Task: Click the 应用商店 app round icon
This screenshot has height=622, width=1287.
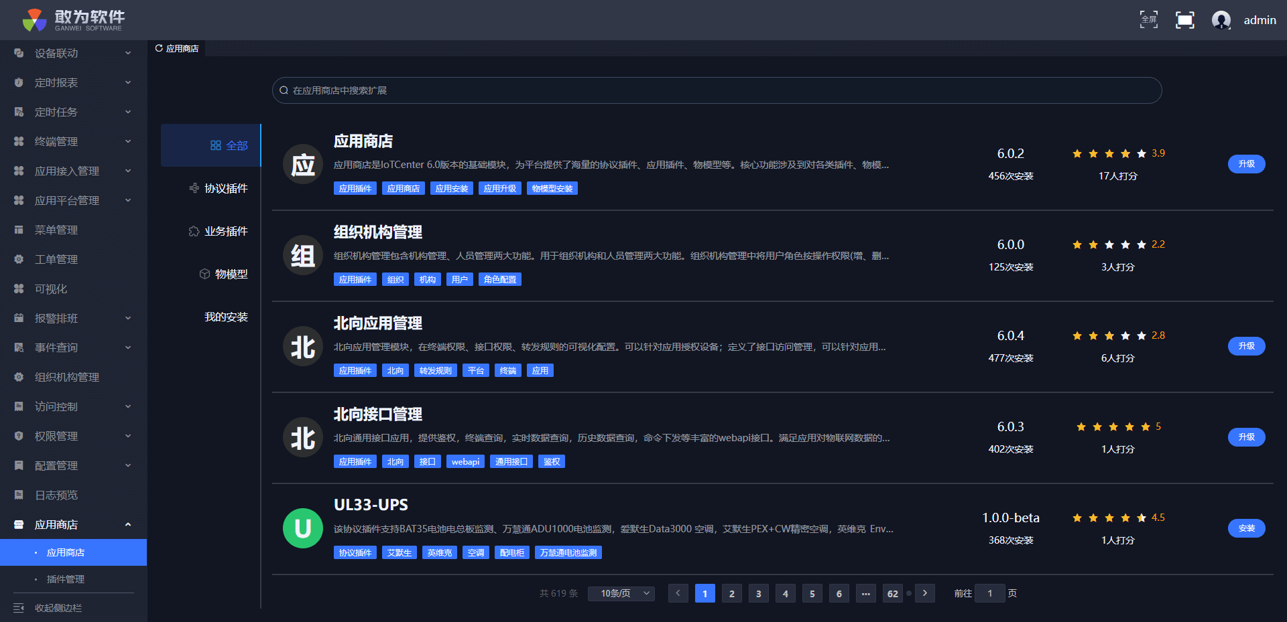Action: point(303,164)
